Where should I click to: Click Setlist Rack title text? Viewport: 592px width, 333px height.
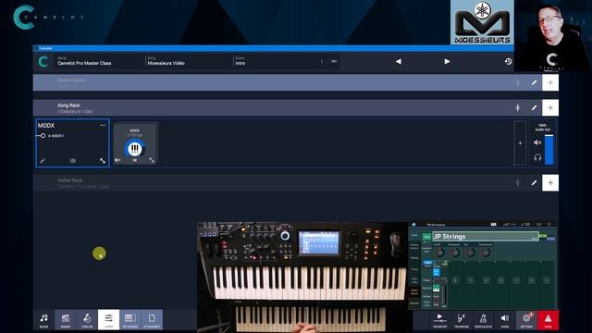tap(70, 180)
